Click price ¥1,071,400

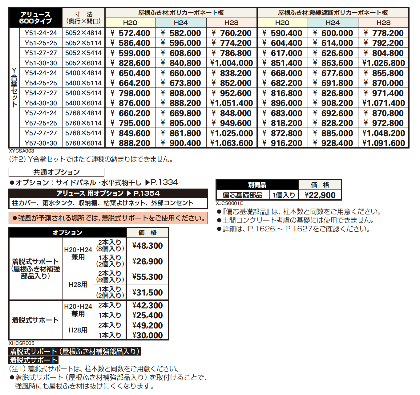click(x=384, y=103)
